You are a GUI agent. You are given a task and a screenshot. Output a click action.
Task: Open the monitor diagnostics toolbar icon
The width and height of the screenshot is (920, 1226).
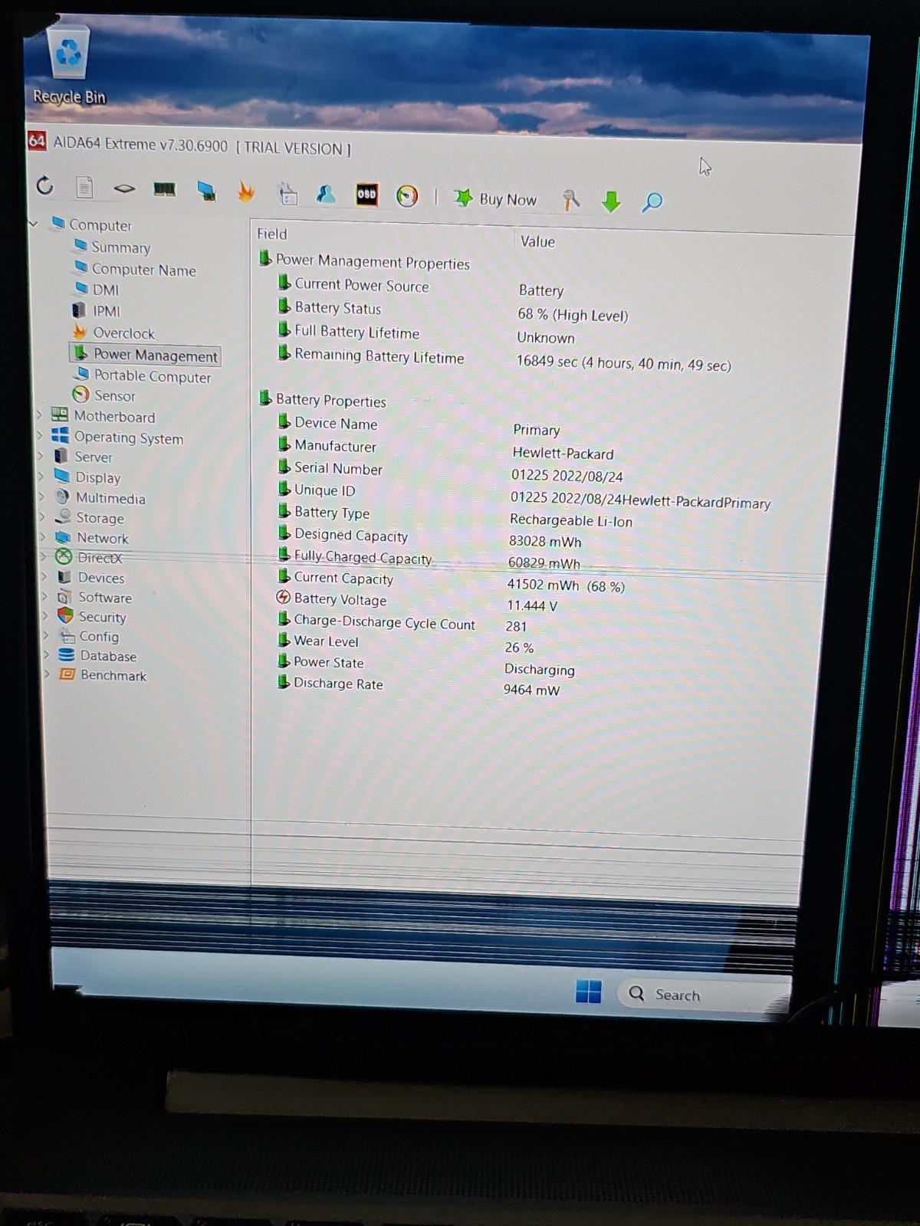(205, 191)
